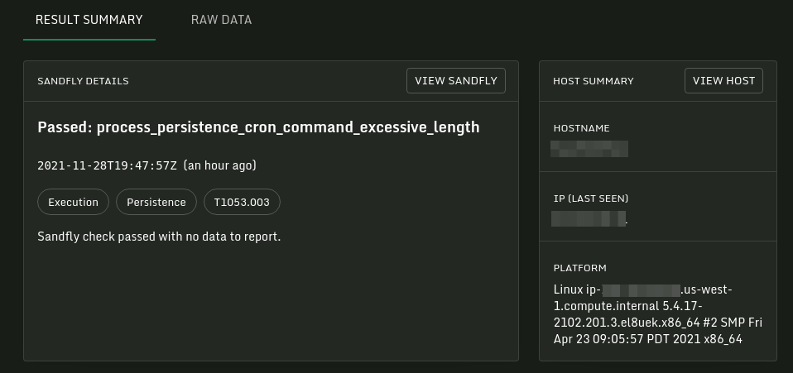This screenshot has height=373, width=793.
Task: Click the 2021-11-28T19:47:57Z timestamp
Action: pos(108,165)
